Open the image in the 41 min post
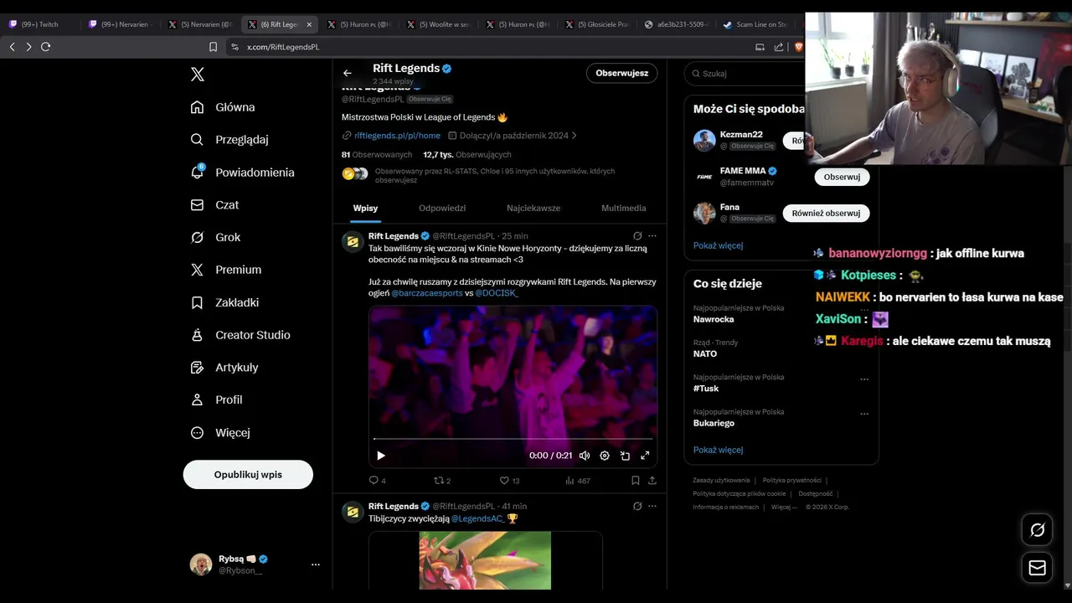This screenshot has height=603, width=1072. tap(485, 560)
